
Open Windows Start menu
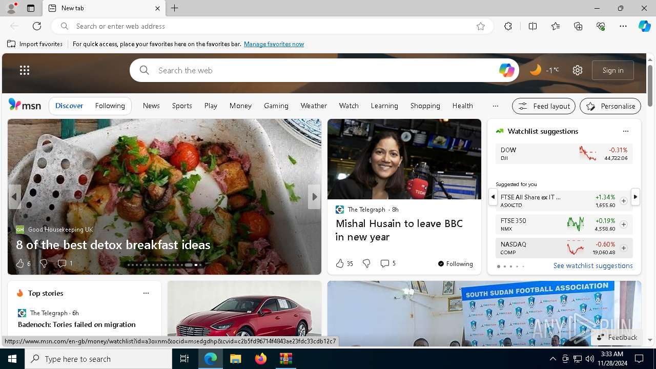pos(12,359)
